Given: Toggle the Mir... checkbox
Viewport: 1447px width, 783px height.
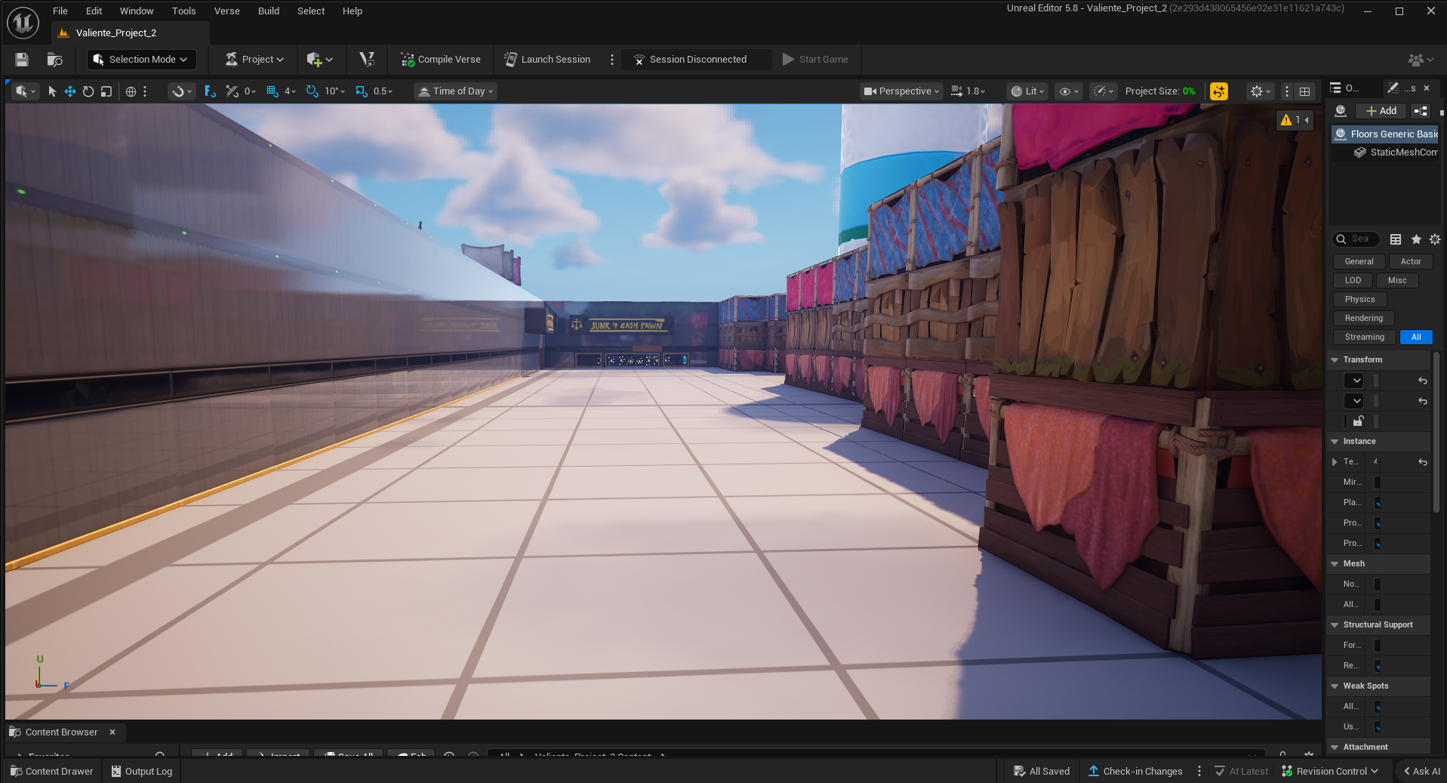Looking at the screenshot, I should pos(1378,482).
